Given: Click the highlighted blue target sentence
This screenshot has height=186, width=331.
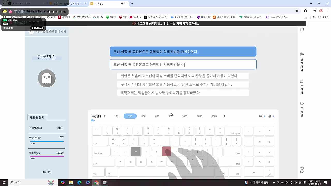Looking at the screenshot, I should click(183, 52).
